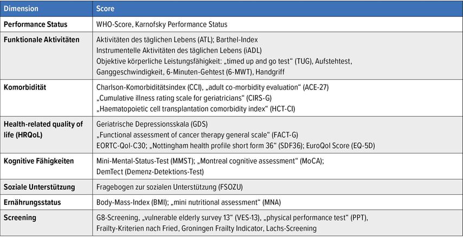
Task: Click the Soziale Unterstützung row label
Action: click(39, 187)
